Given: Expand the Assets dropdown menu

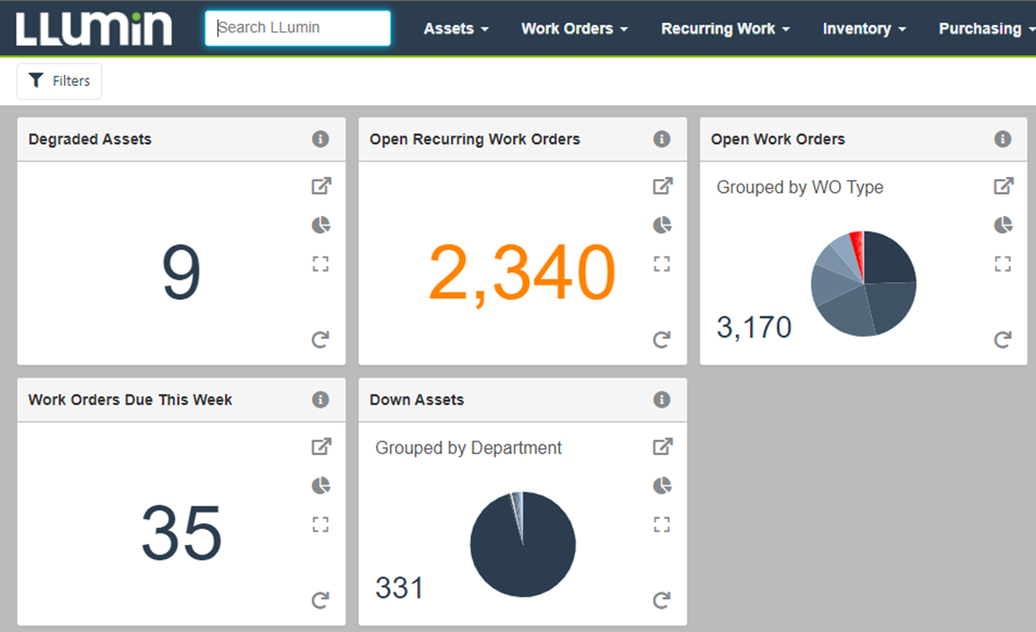Looking at the screenshot, I should coord(456,28).
